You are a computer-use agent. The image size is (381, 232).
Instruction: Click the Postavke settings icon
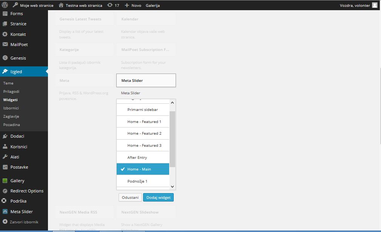pyautogui.click(x=5, y=167)
